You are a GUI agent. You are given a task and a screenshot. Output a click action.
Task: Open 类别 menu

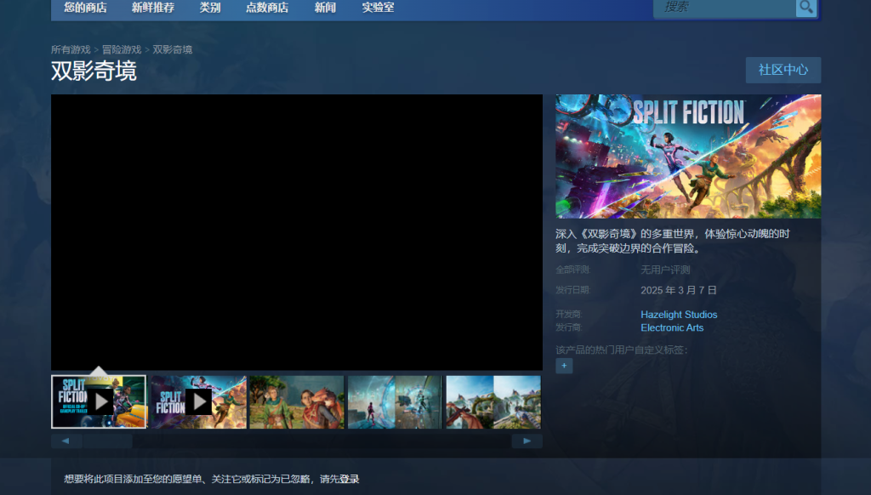tap(210, 8)
